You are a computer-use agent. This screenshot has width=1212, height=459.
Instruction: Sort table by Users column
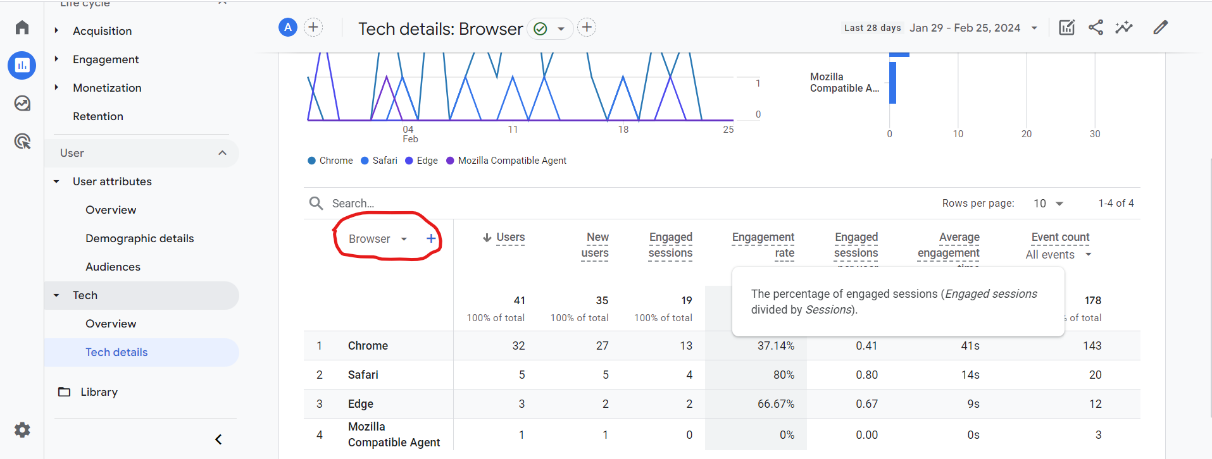510,237
